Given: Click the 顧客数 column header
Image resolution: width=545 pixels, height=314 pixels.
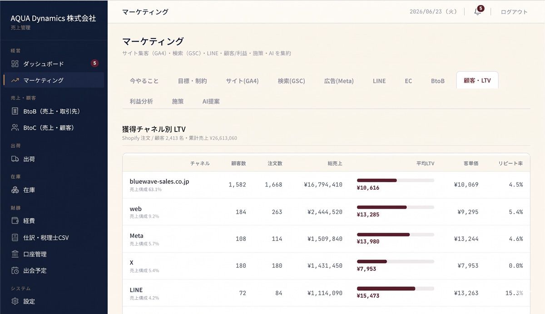Looking at the screenshot, I should pyautogui.click(x=238, y=163).
